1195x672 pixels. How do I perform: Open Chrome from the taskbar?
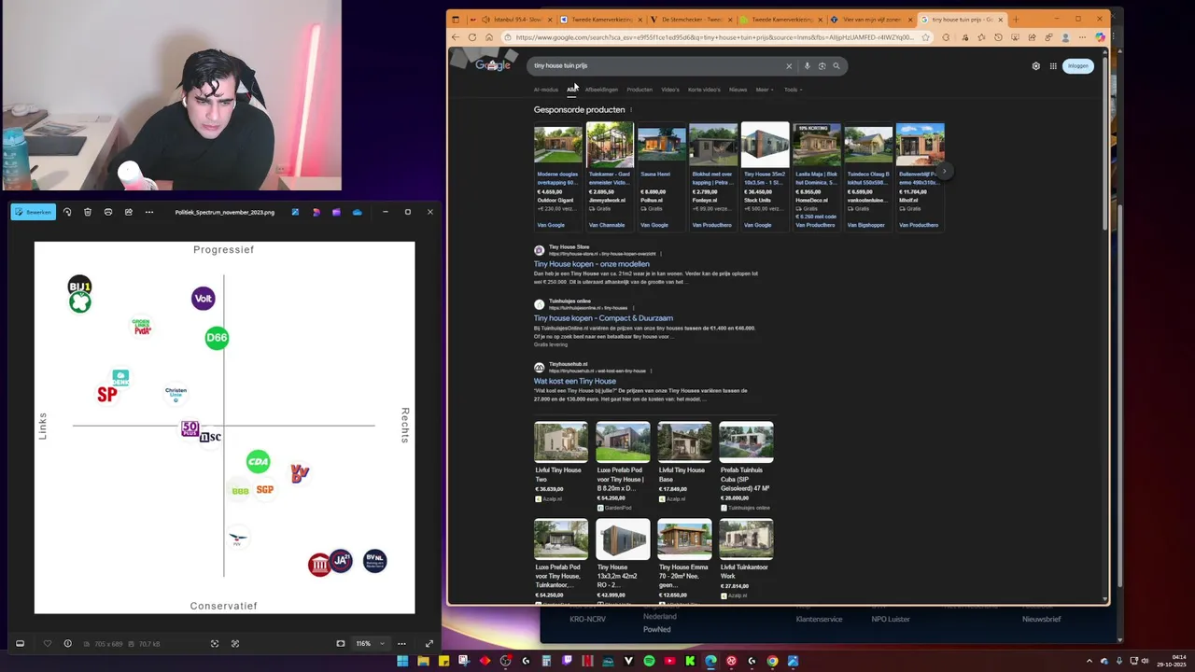772,661
